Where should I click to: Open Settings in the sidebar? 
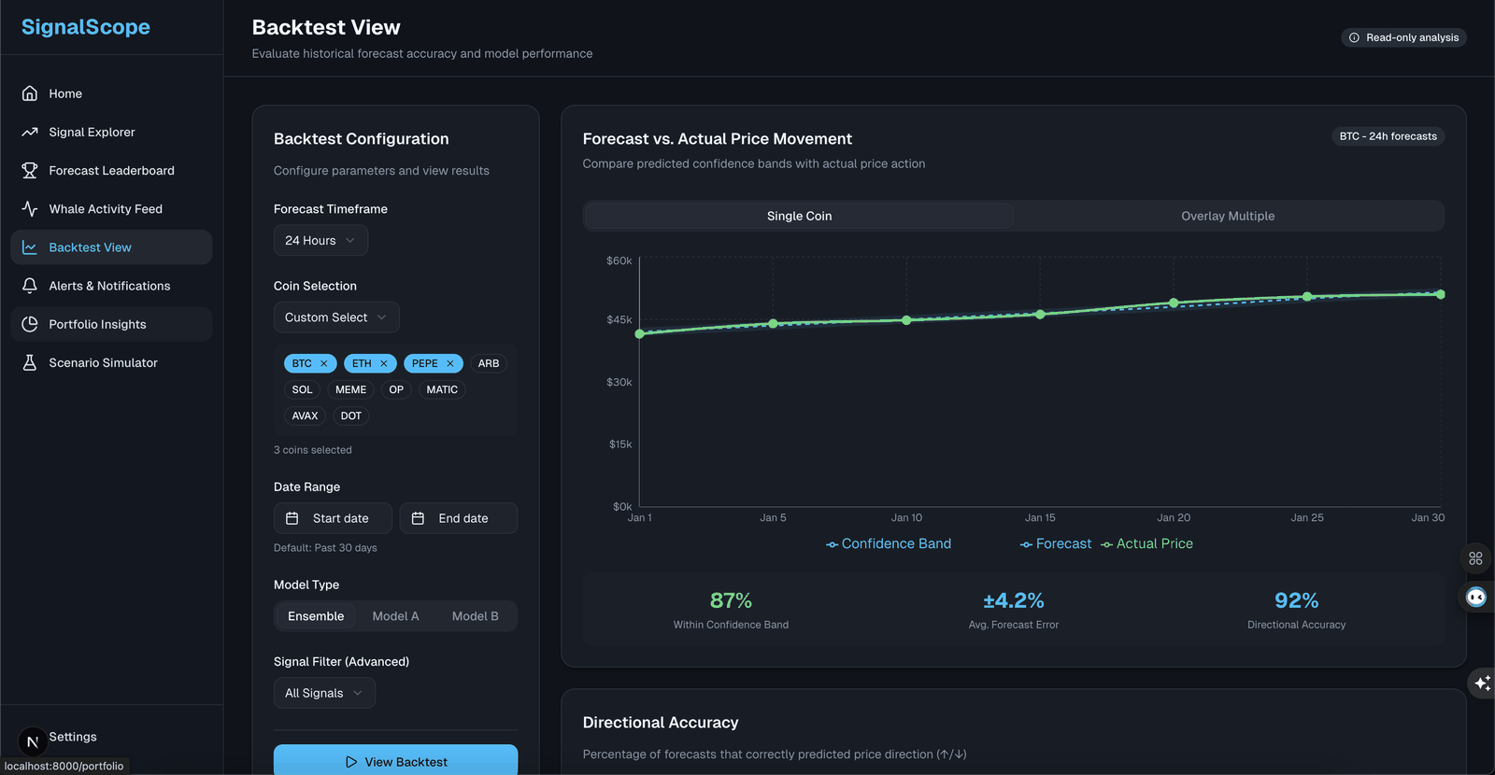[73, 737]
